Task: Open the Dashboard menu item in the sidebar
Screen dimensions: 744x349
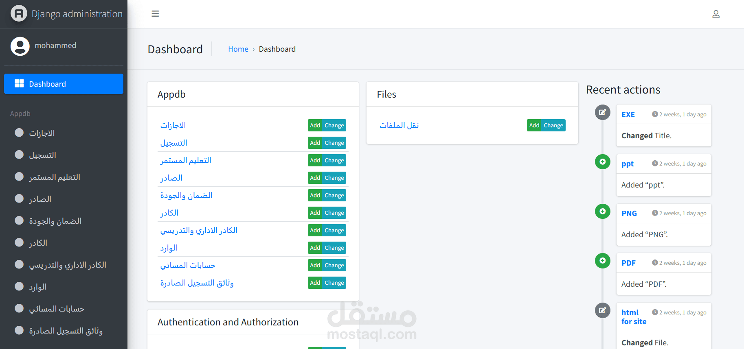Action: [x=64, y=84]
